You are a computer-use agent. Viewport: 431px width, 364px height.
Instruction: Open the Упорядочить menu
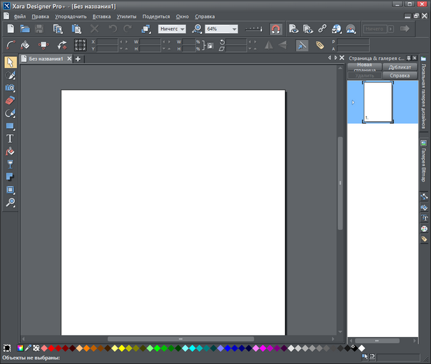pos(71,16)
